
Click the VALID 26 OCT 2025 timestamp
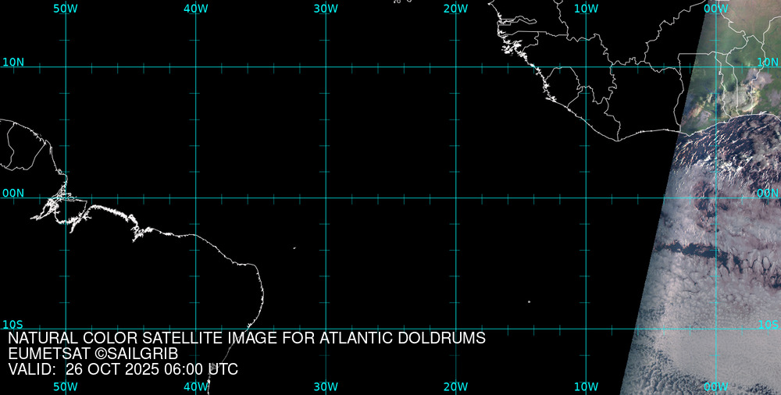123,369
